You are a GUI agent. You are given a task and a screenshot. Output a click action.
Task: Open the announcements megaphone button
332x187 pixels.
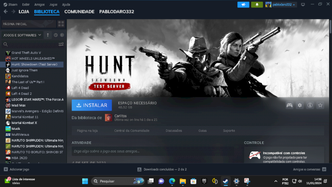pos(243,5)
